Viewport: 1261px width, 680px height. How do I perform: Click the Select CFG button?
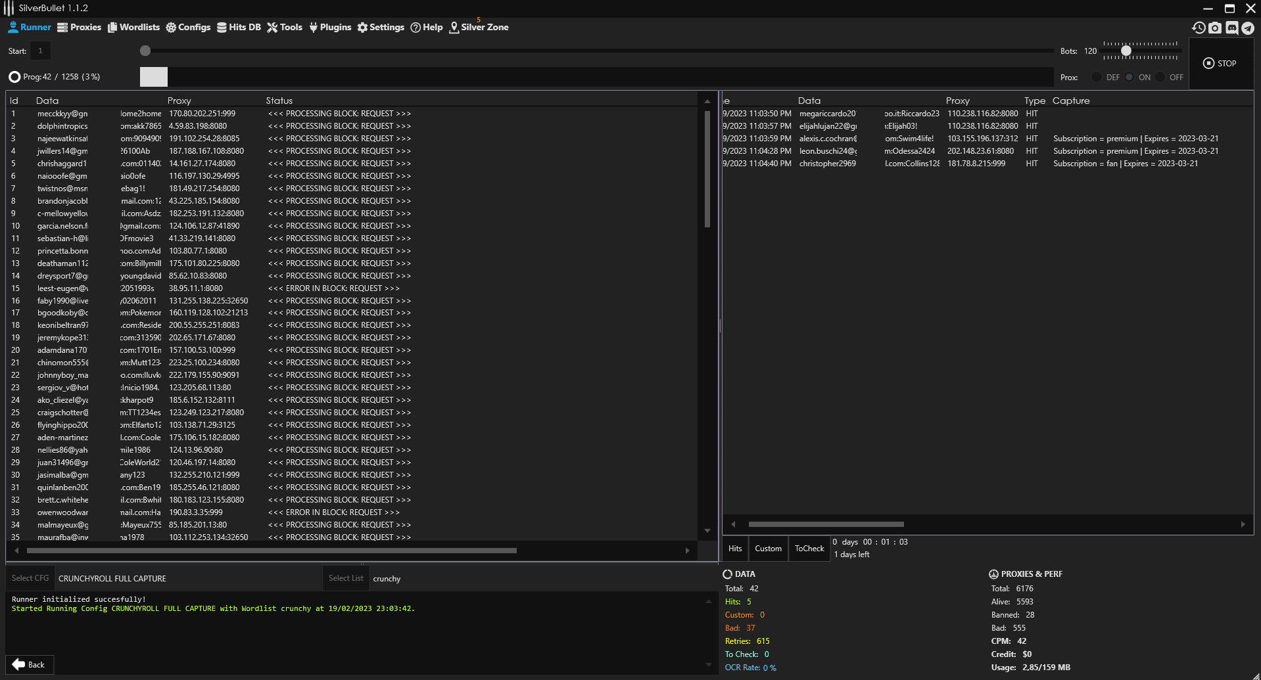(30, 578)
